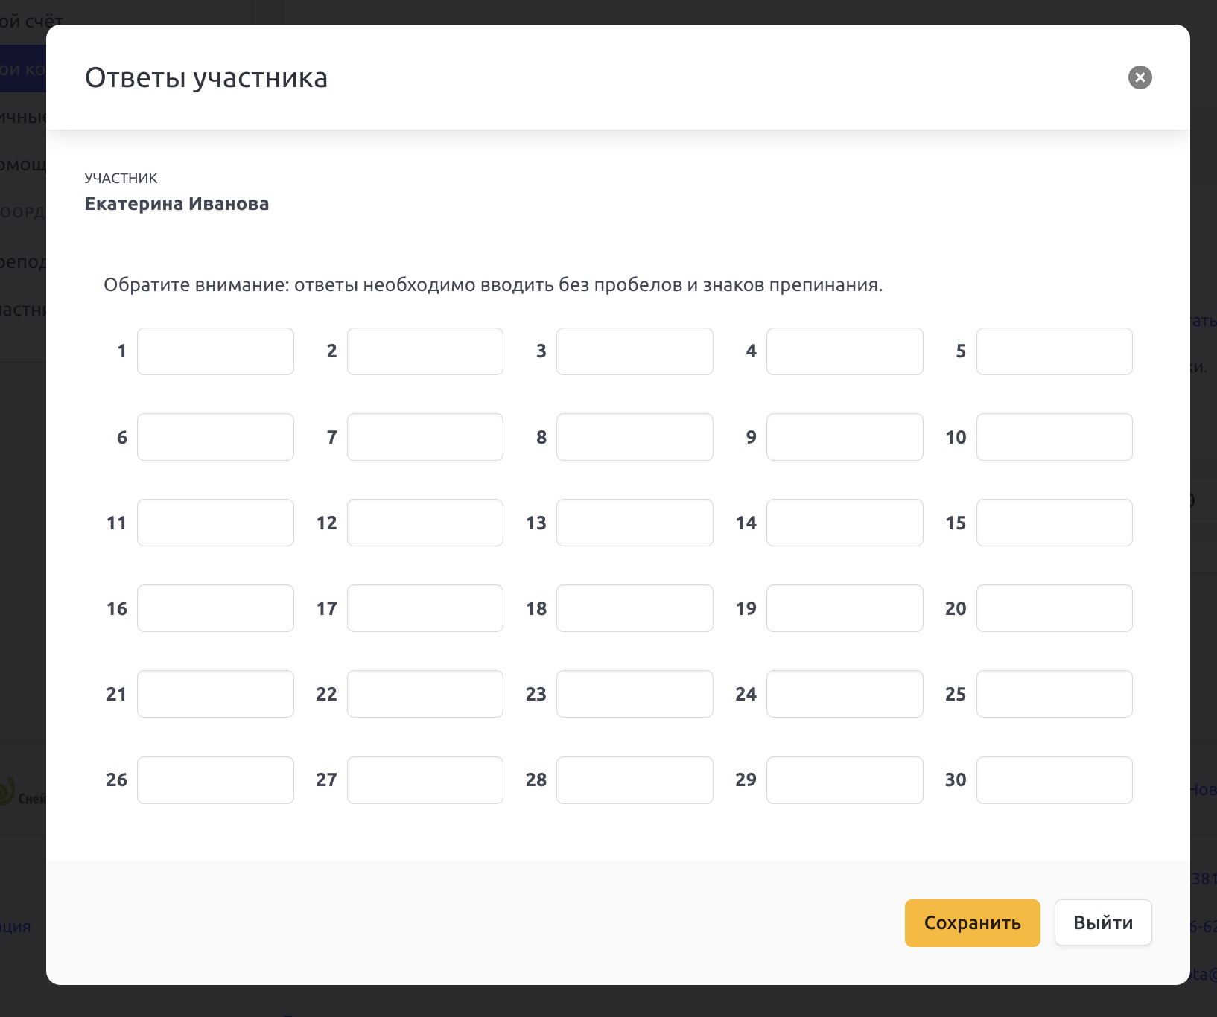Click the Сохранить button
This screenshot has height=1017, width=1217.
point(972,922)
